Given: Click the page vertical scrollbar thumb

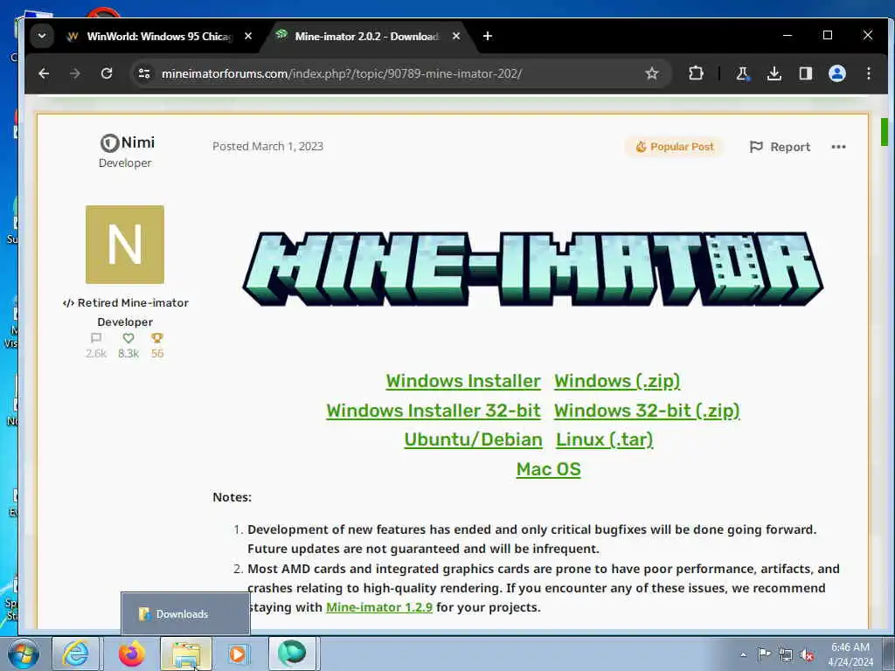Looking at the screenshot, I should [x=885, y=133].
